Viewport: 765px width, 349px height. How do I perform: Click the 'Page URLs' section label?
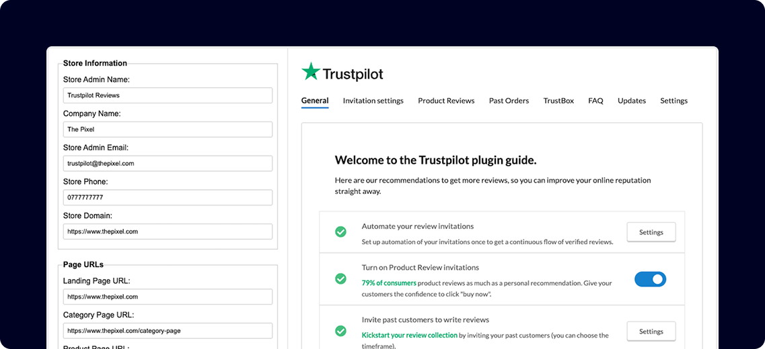(x=83, y=264)
